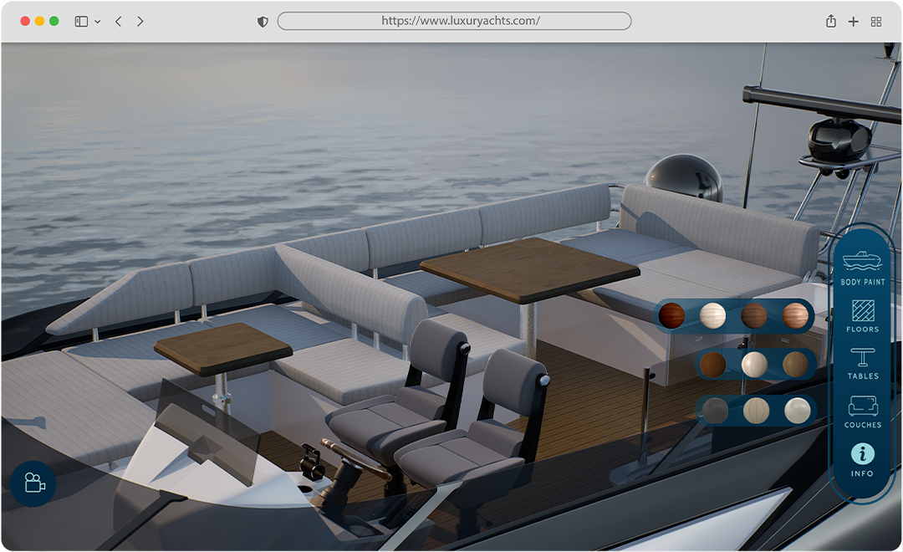Screen dimensions: 903x552
Task: Pick the cream white swatch in Tables row
Action: [754, 364]
